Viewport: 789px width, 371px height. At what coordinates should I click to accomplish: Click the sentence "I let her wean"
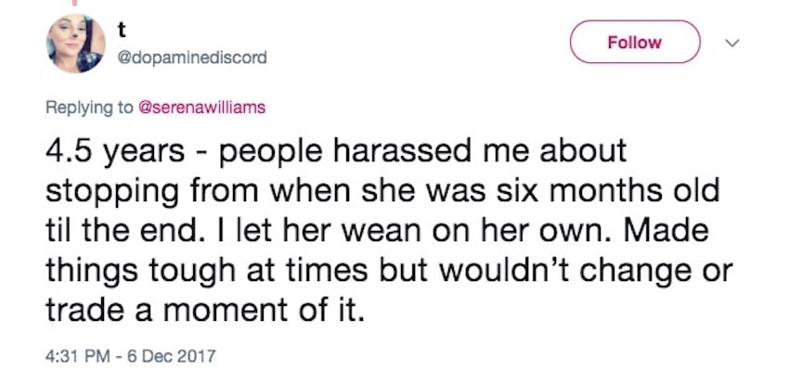[317, 230]
